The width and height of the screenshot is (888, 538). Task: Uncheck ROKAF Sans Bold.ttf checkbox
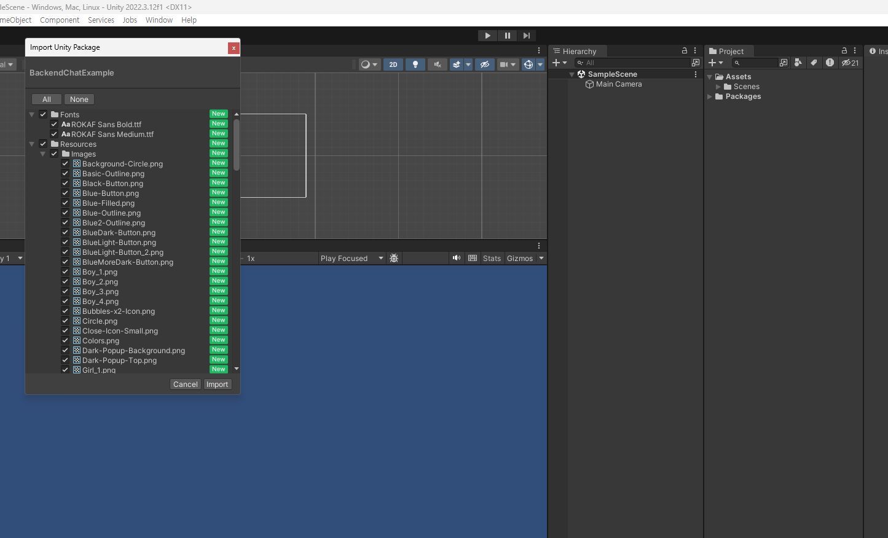54,124
